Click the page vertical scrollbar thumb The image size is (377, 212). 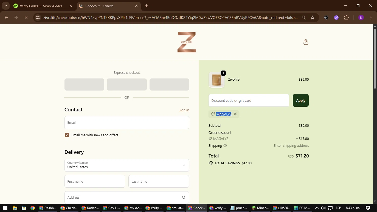pyautogui.click(x=375, y=59)
